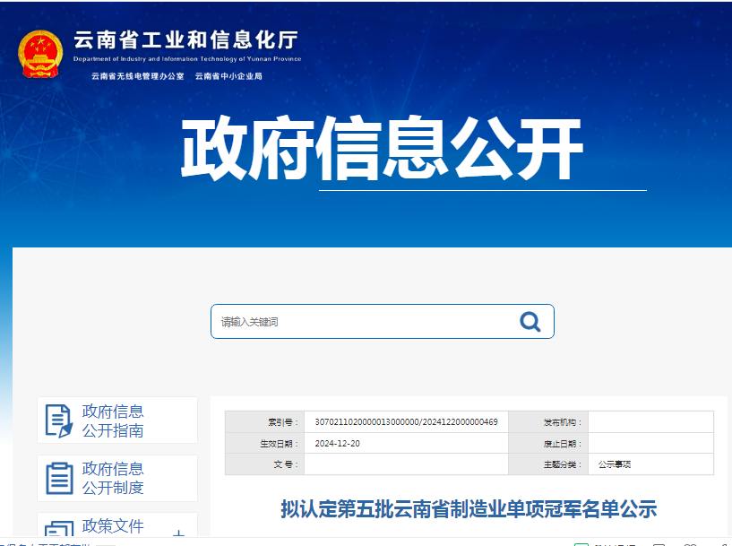Click the 云南省工业和信息化厅 site title
732x546 pixels.
[185, 39]
